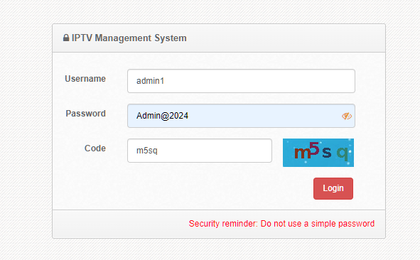The image size is (420, 260).
Task: Click the Code label
Action: (x=95, y=148)
